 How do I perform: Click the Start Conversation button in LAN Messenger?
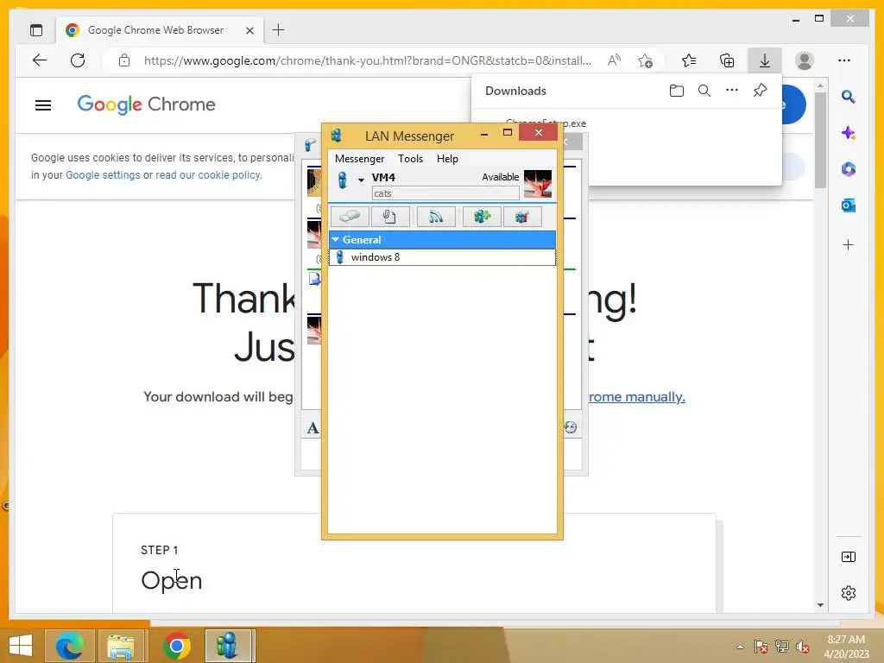click(350, 217)
